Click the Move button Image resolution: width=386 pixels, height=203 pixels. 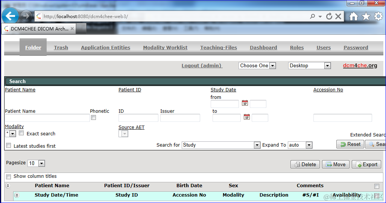coord(336,164)
